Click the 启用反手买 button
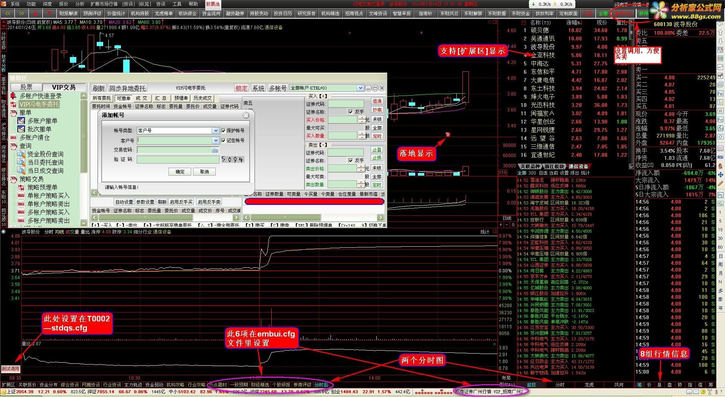This screenshot has width=725, height=397. (181, 202)
